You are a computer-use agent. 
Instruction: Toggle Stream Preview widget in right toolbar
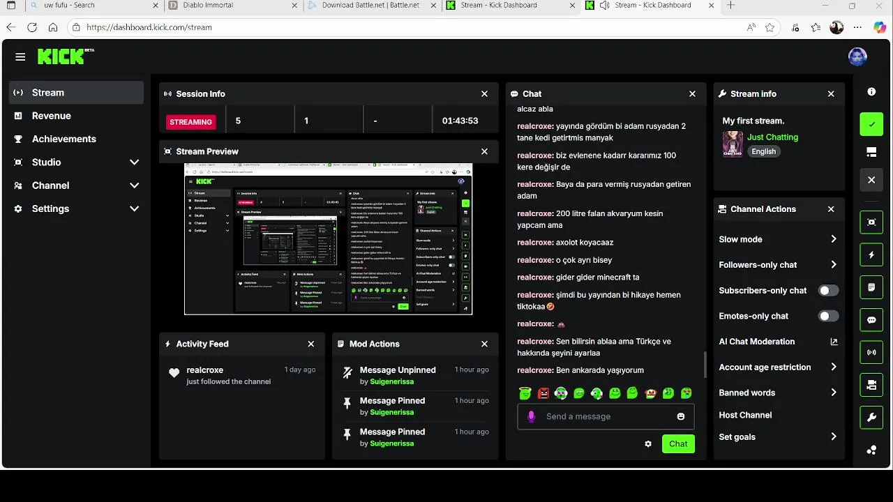[x=871, y=222]
